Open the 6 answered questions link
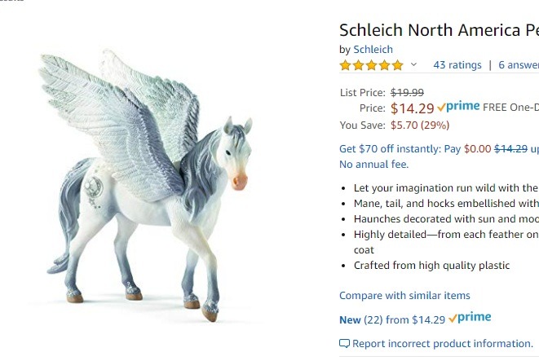539x361 pixels. pyautogui.click(x=519, y=65)
